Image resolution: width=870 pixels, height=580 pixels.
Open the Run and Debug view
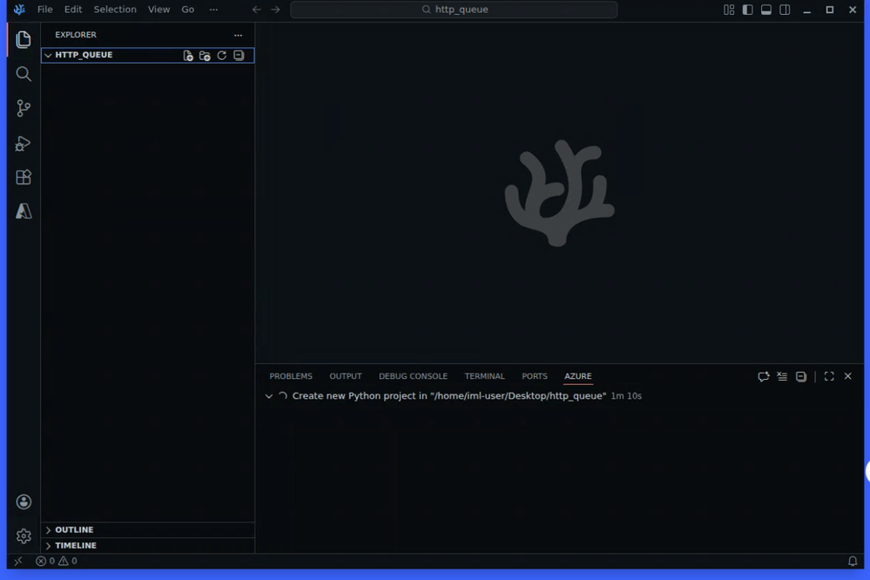click(x=24, y=143)
